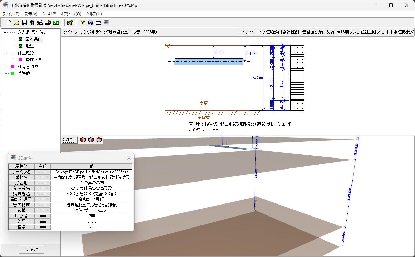Create a new calculation file
The image size is (415, 257).
click(x=8, y=22)
